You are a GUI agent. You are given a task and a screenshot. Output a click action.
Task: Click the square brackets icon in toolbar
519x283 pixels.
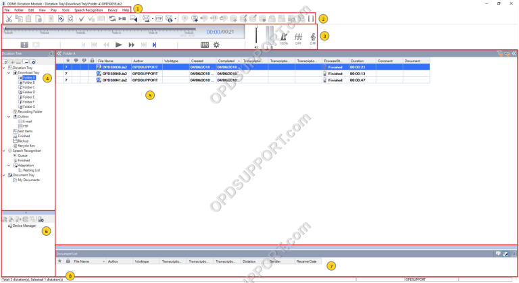point(311,19)
